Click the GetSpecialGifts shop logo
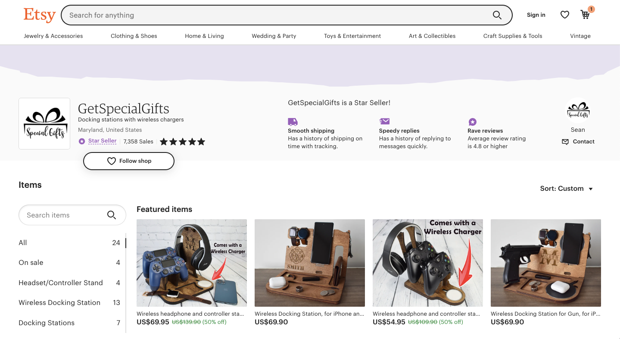The height and width of the screenshot is (339, 620). click(44, 124)
